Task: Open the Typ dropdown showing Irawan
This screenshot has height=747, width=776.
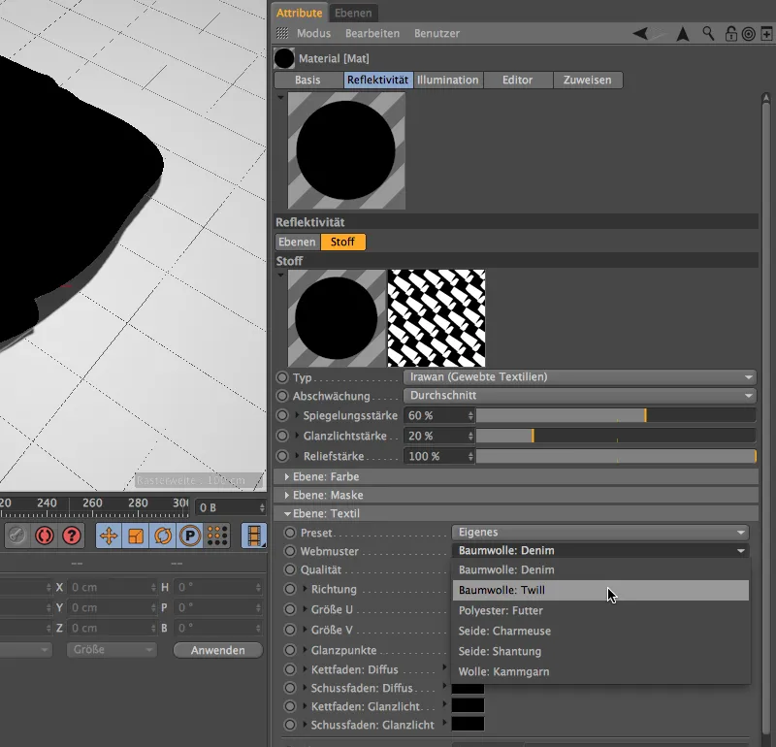Action: [579, 377]
